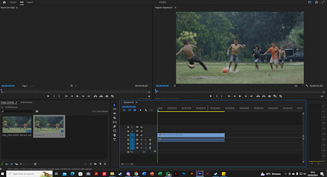Image resolution: width=327 pixels, height=177 pixels.
Task: Select the Ripple Edit tool
Action: pos(114,114)
